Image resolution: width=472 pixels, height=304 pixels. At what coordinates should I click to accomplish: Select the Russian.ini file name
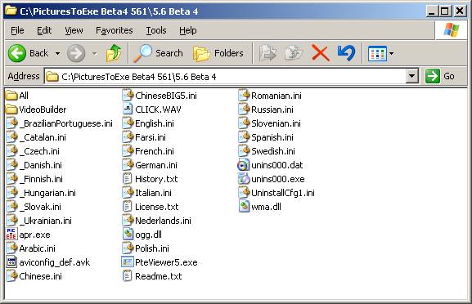click(x=272, y=110)
